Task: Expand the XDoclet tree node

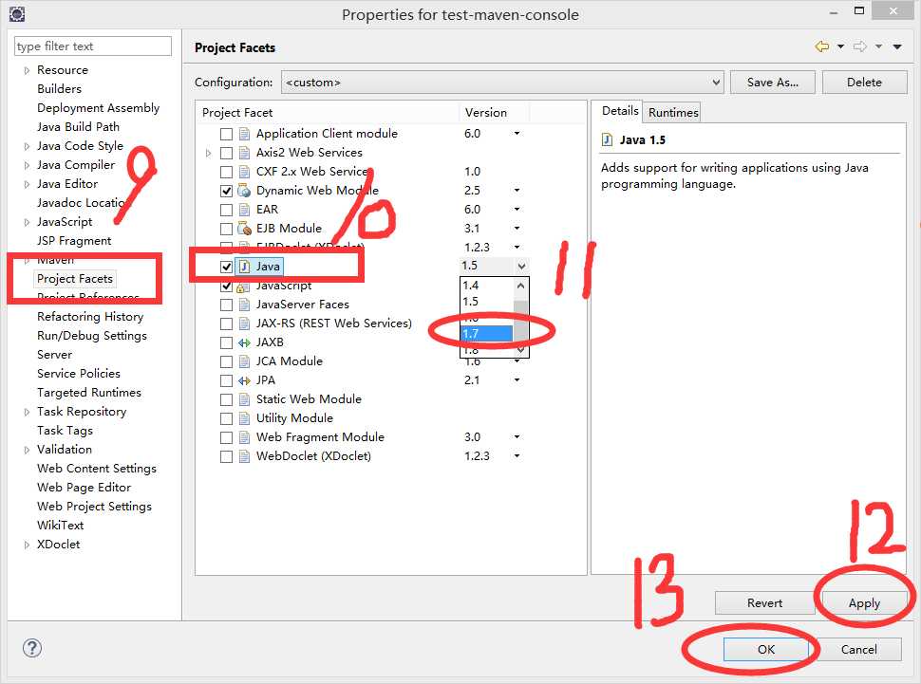Action: click(27, 545)
